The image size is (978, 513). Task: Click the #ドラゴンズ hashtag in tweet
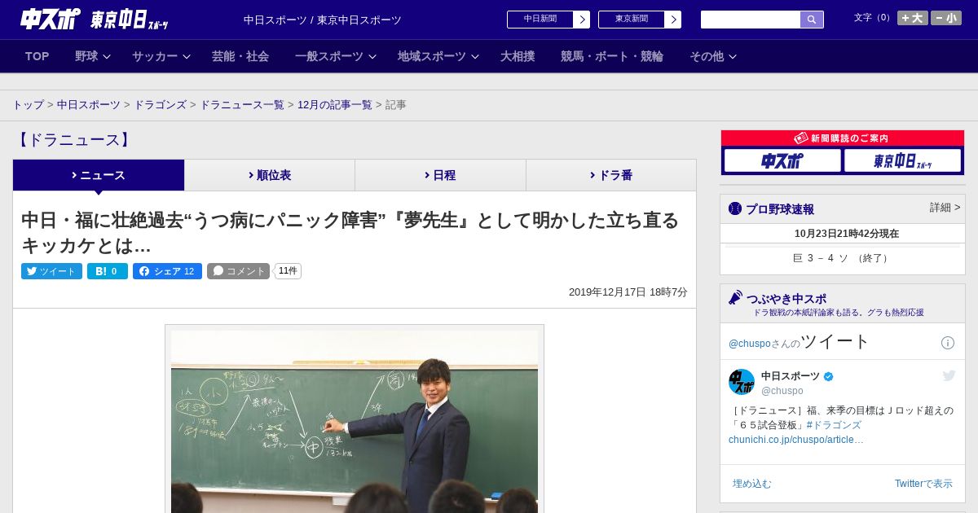(x=834, y=425)
